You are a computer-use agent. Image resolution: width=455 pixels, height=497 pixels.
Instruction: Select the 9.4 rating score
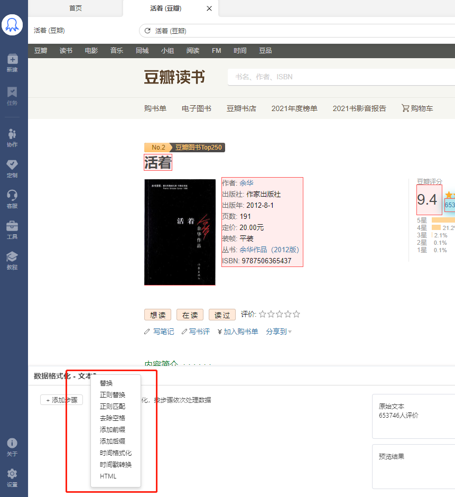427,199
